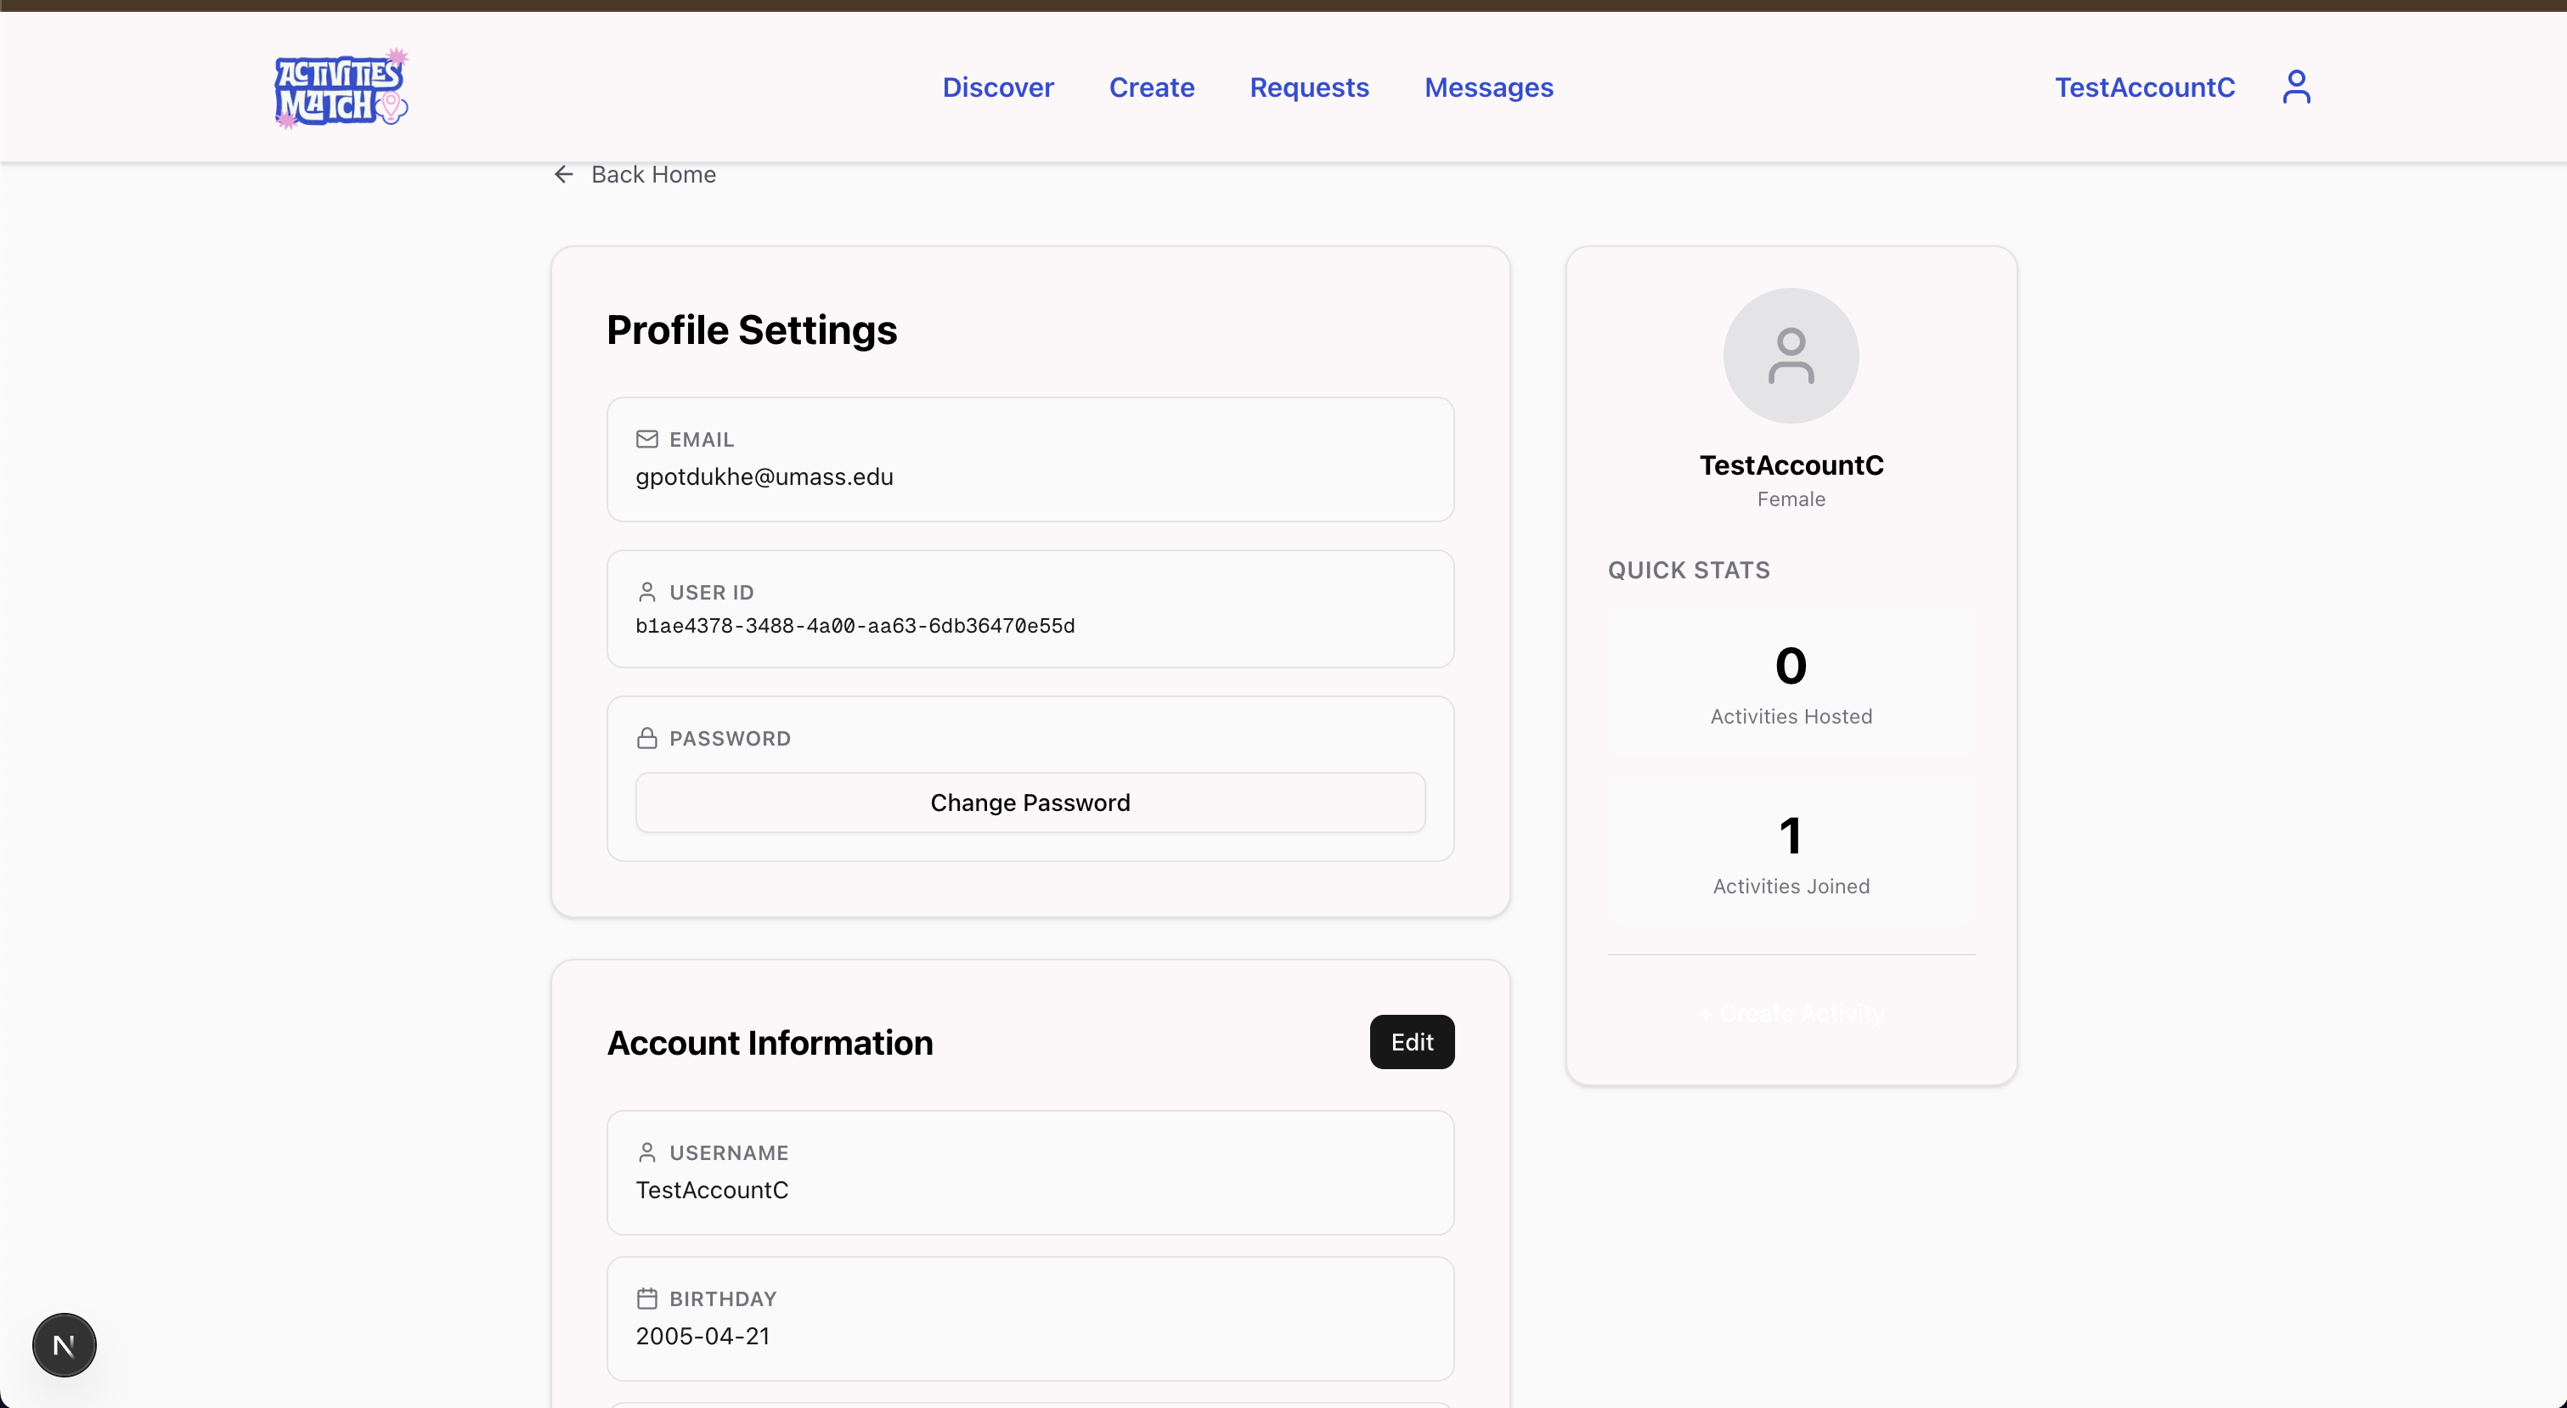Click the user ID value text
Screen dimensions: 2567x1408
[855, 626]
